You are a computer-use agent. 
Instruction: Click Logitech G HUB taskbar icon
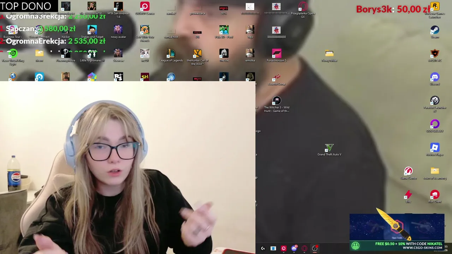(263, 248)
